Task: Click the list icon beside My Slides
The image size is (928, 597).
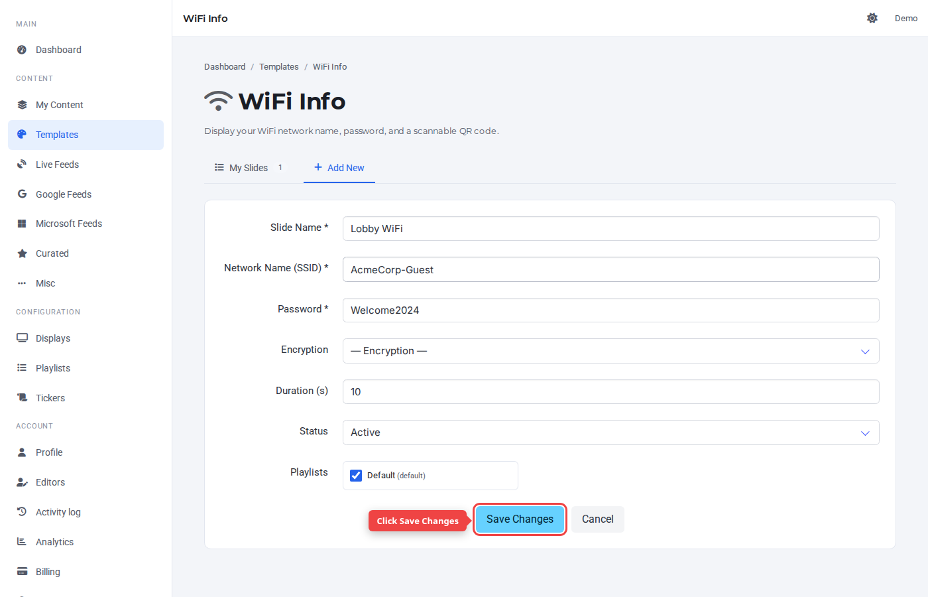Action: tap(219, 167)
